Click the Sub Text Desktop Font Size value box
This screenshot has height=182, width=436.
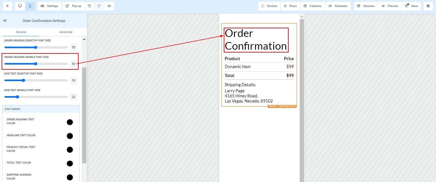point(74,80)
